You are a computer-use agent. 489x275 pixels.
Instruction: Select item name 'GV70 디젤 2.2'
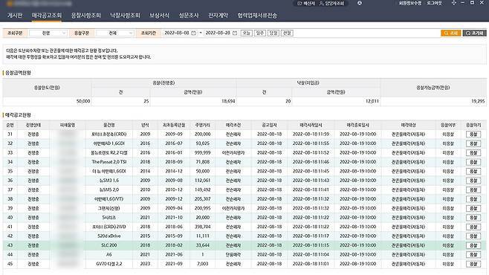(109, 264)
